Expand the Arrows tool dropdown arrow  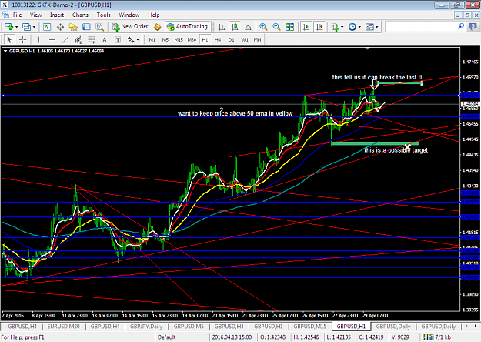(x=138, y=39)
